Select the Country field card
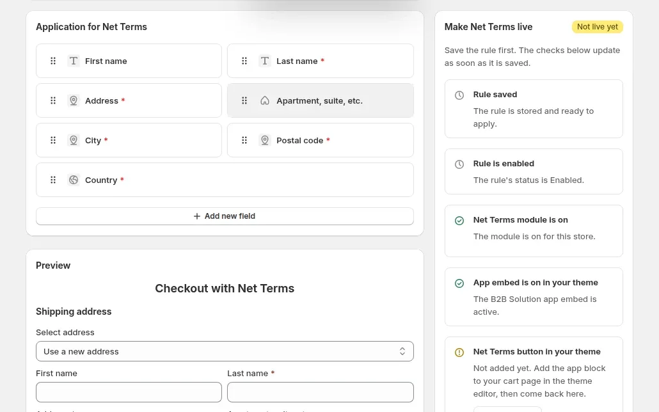The width and height of the screenshot is (659, 412). click(x=225, y=180)
